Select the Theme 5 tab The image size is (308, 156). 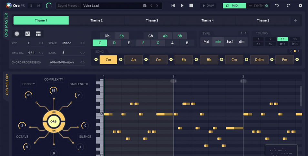coord(263,20)
